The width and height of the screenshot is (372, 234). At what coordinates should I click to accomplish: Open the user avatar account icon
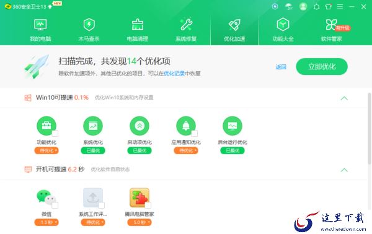coord(303,6)
